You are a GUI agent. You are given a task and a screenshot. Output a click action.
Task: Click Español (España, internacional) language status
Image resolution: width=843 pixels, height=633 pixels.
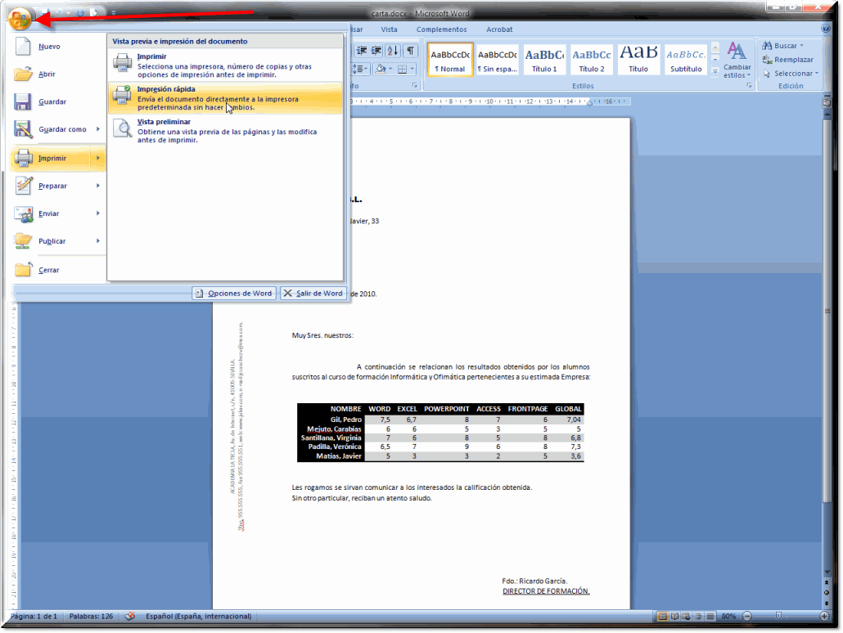(198, 617)
